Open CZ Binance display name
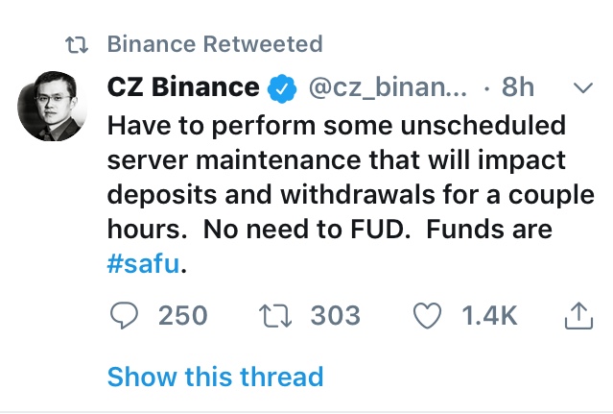613x414 pixels. [x=184, y=87]
